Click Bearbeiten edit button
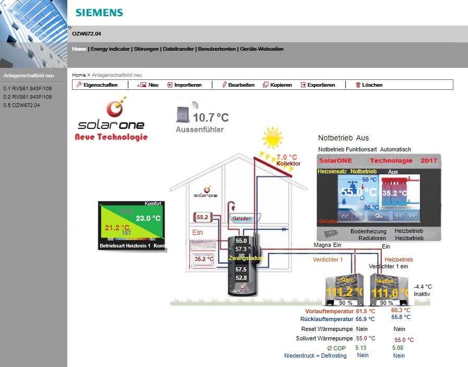468x367 pixels. tap(238, 85)
